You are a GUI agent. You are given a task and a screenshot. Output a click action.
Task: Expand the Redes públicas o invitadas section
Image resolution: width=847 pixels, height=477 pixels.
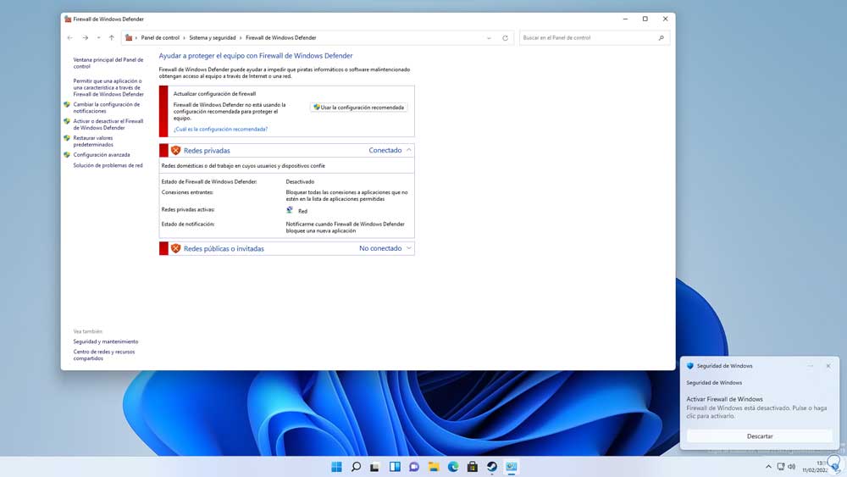pyautogui.click(x=409, y=248)
